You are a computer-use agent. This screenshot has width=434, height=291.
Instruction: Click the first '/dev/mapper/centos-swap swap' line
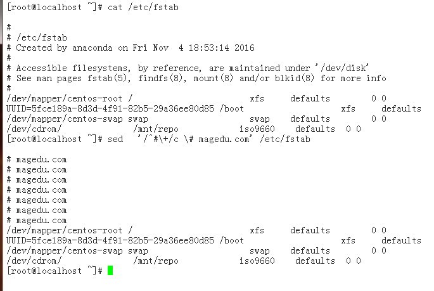(196, 119)
